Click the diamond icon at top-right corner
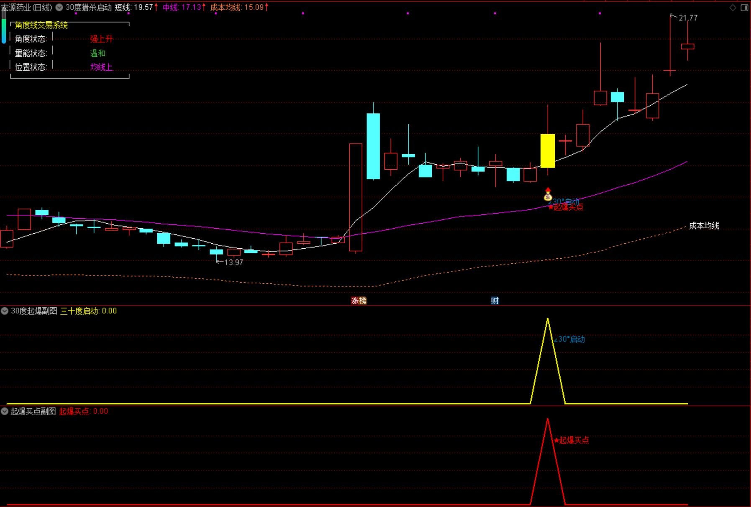The image size is (751, 507). point(733,8)
